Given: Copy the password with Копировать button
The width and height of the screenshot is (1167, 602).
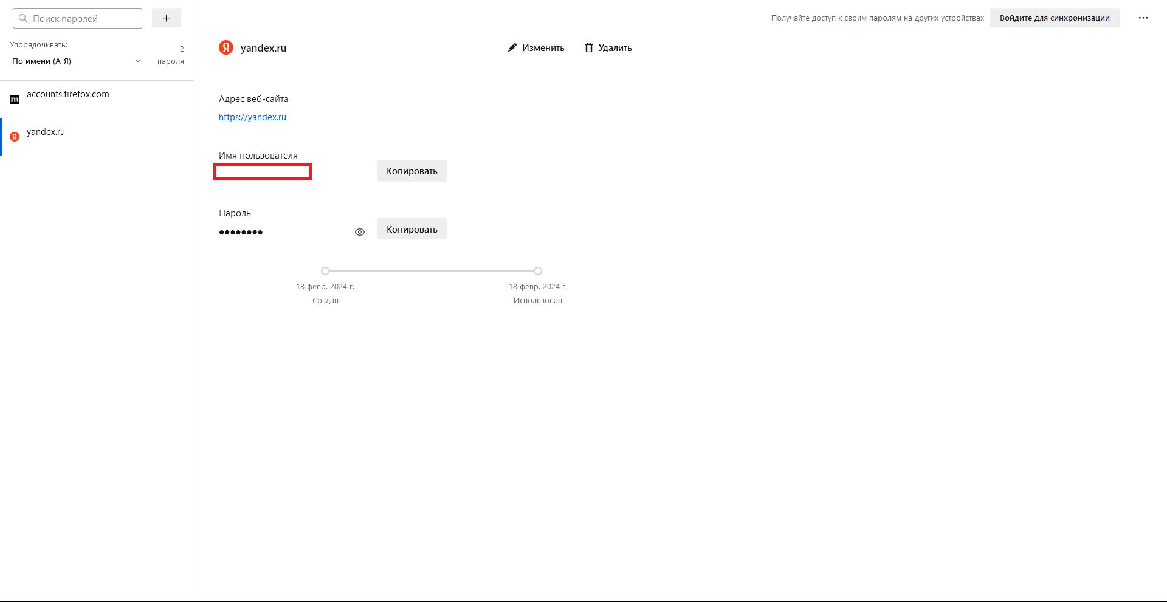Looking at the screenshot, I should pos(411,230).
